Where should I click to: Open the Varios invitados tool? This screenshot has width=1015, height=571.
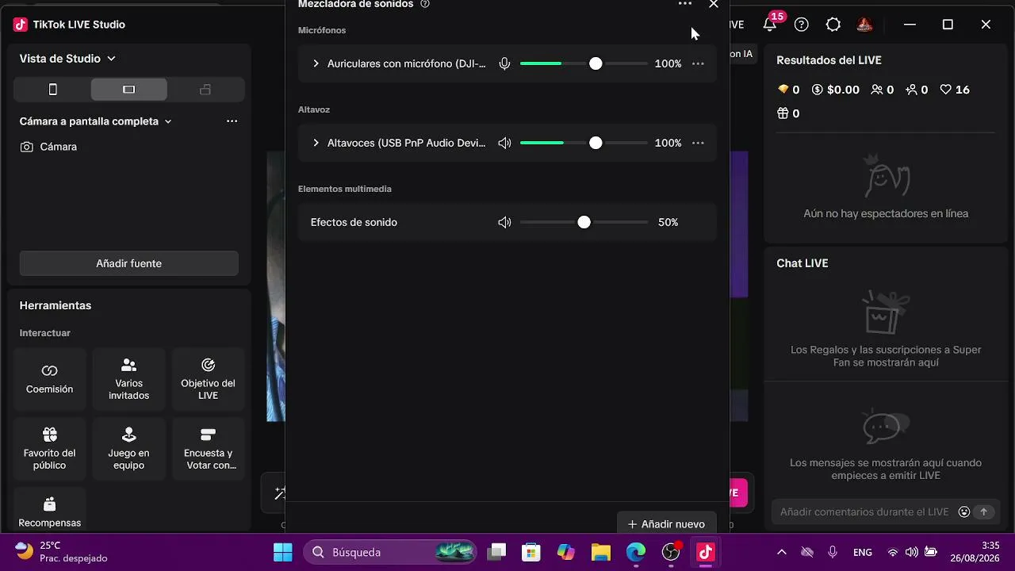pyautogui.click(x=128, y=379)
